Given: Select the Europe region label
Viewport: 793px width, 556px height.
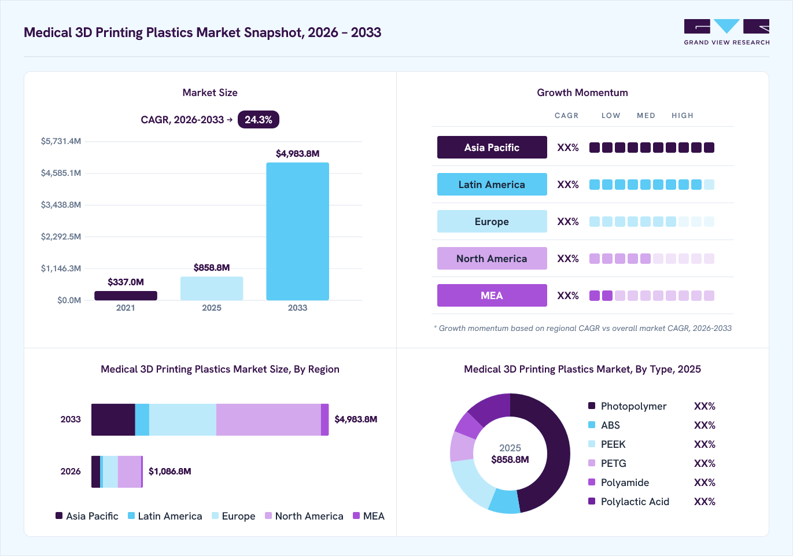Looking at the screenshot, I should pos(492,222).
